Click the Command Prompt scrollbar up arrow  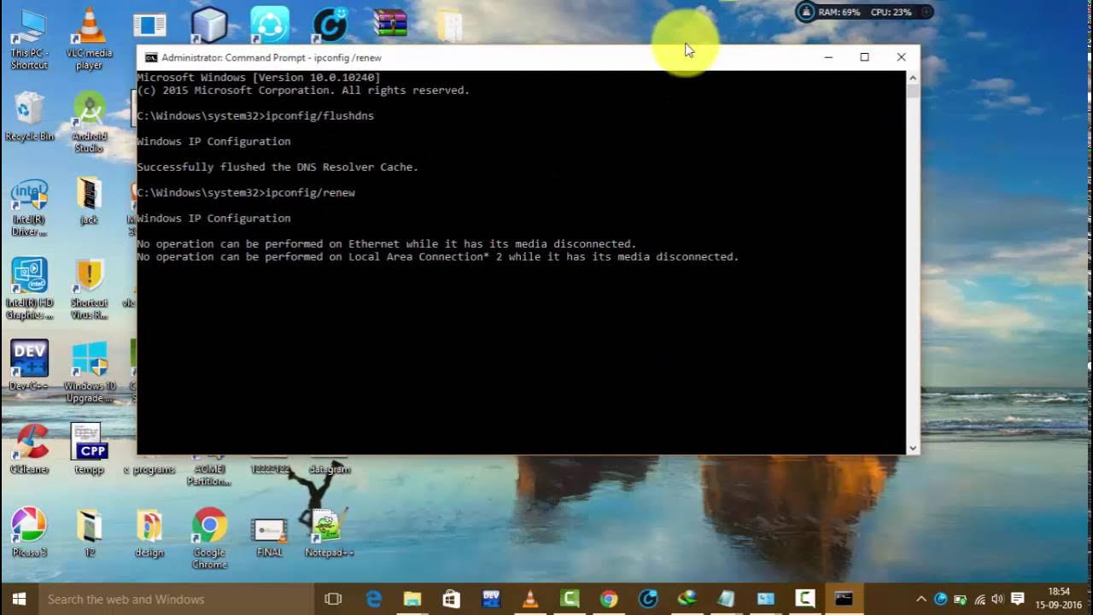913,78
